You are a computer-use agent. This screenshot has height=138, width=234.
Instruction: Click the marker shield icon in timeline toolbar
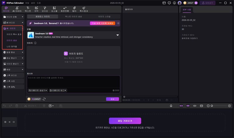pos(44,106)
